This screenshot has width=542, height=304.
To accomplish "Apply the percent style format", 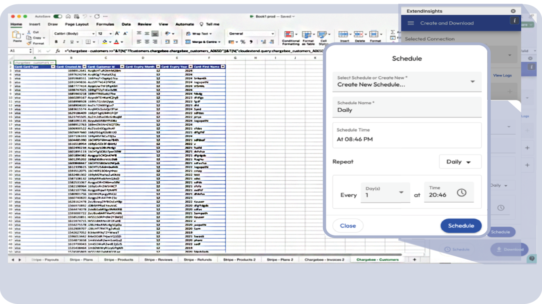I will tap(243, 42).
